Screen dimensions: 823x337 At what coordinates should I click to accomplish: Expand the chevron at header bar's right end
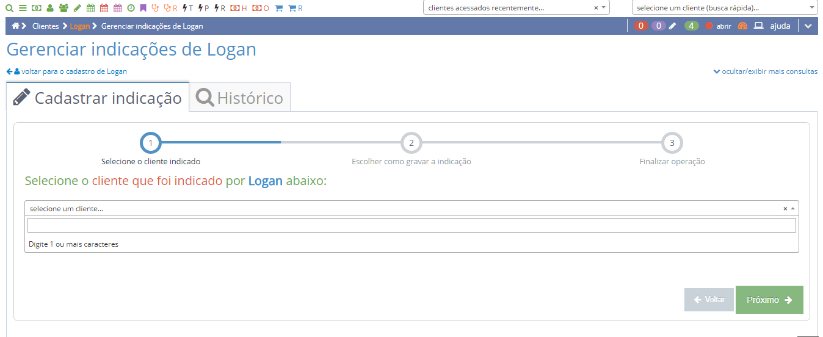pyautogui.click(x=808, y=26)
